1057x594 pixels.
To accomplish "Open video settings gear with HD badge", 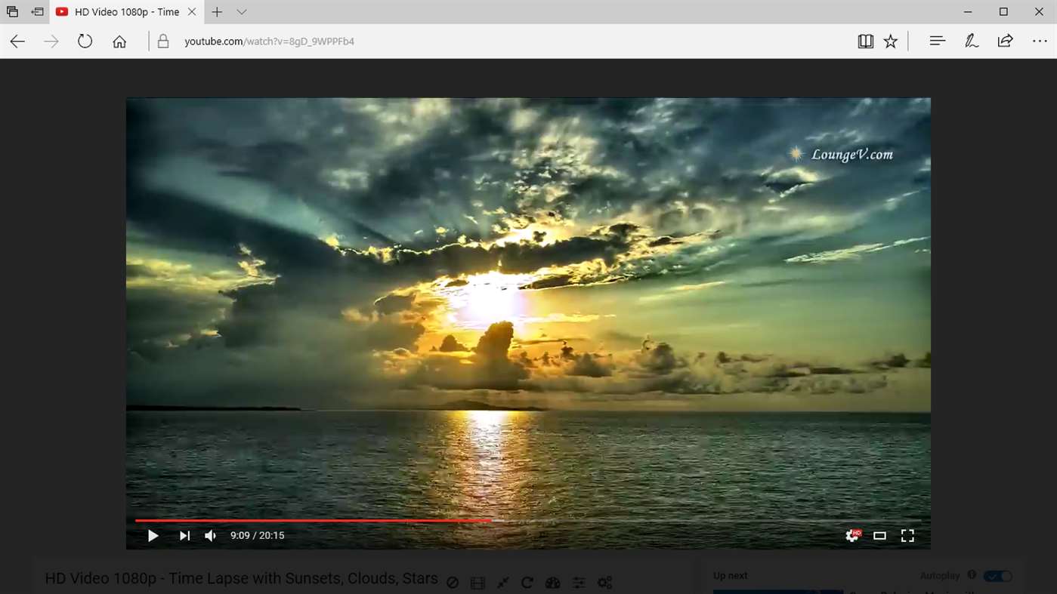I will pos(852,536).
